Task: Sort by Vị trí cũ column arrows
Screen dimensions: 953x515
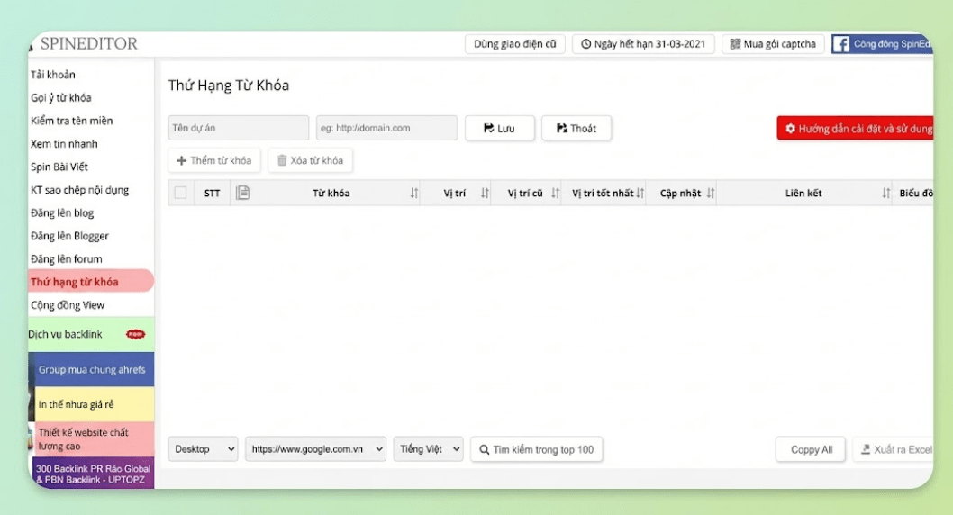Action: pos(555,193)
